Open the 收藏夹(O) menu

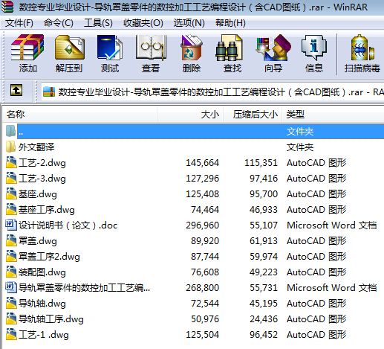143,23
